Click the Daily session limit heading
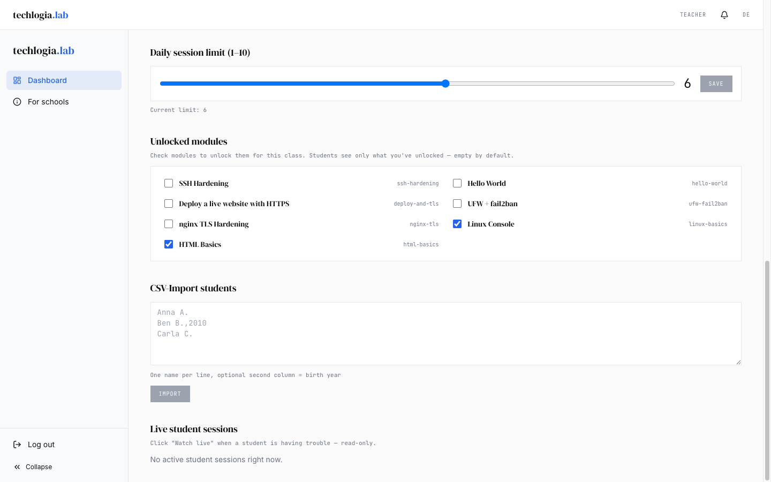 point(200,52)
